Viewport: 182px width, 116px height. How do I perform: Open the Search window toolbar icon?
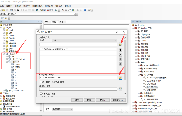tap(37, 10)
